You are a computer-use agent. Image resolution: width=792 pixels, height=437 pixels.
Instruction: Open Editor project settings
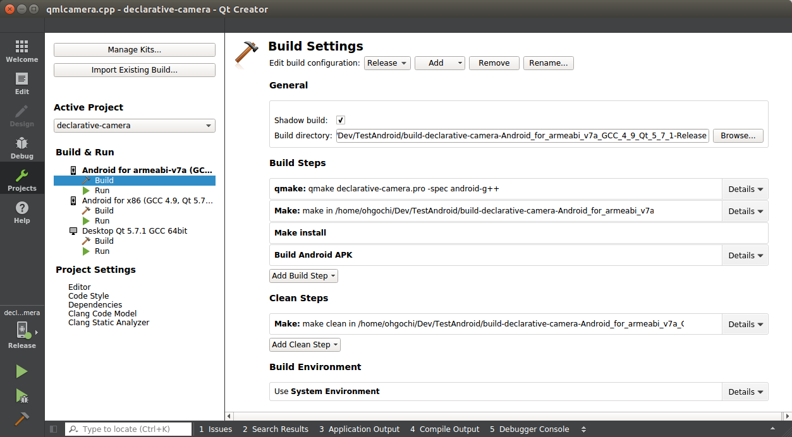coord(80,287)
